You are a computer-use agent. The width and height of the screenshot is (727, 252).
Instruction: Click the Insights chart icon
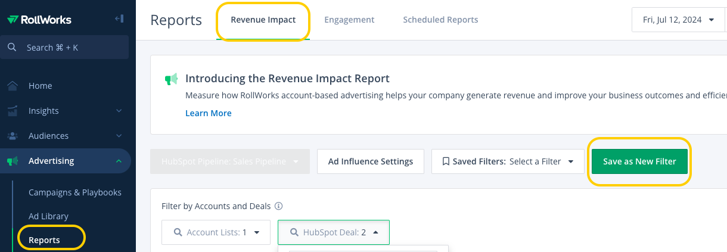(x=12, y=111)
